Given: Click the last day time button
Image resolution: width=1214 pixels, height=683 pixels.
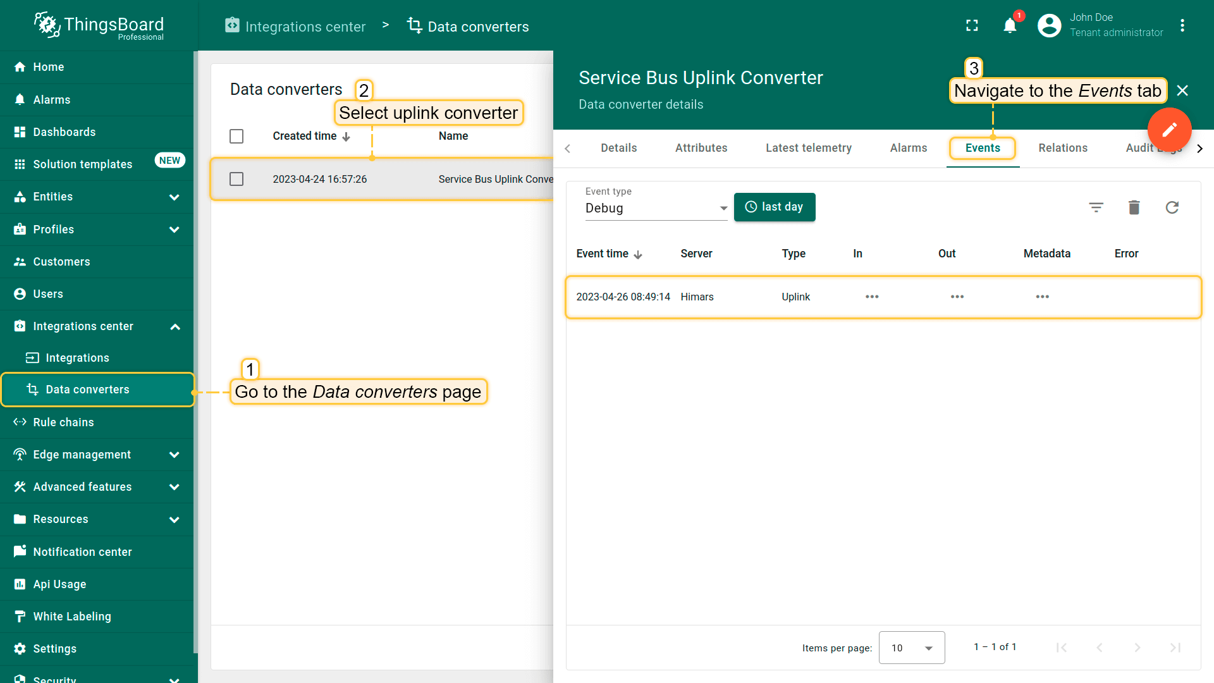Looking at the screenshot, I should coord(774,207).
